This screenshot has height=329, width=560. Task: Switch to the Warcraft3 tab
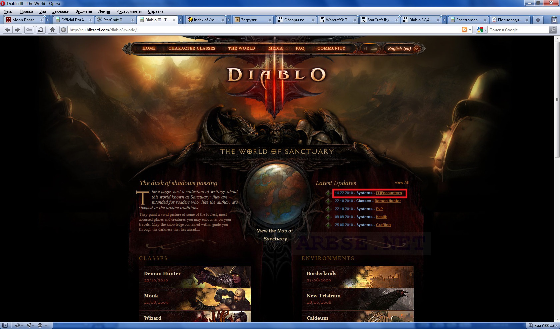(338, 20)
